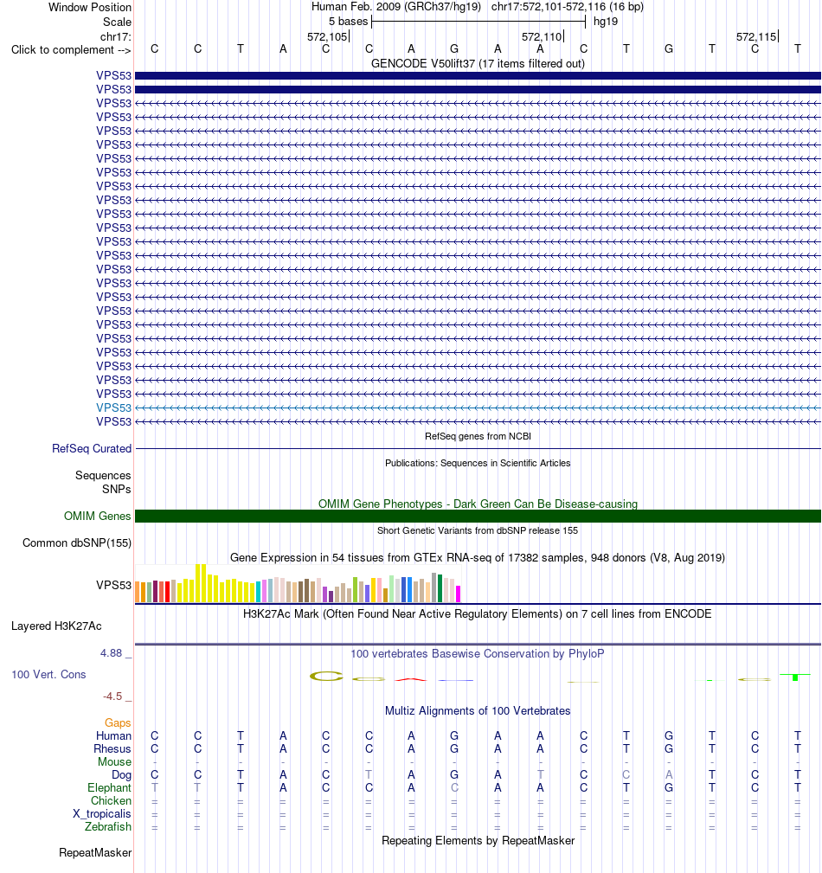
Task: Open the RefSeq Curated track label
Action: click(92, 449)
